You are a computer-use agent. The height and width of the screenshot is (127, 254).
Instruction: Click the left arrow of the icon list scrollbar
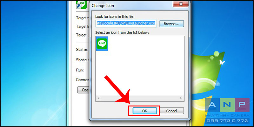point(98,98)
